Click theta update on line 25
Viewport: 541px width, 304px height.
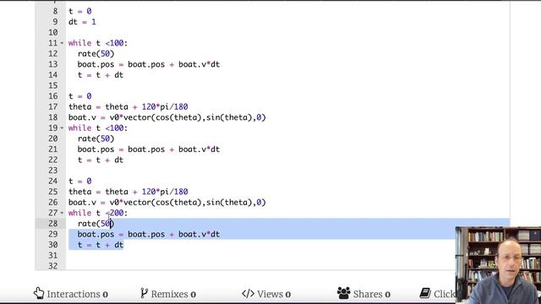pos(128,192)
